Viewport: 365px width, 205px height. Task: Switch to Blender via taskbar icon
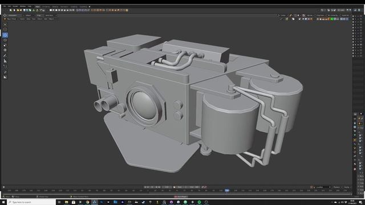click(94, 202)
